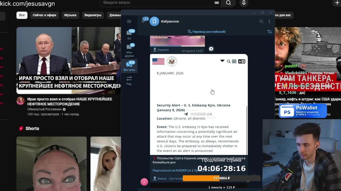This screenshot has width=341, height=191.
Task: Open the tanker storm video thumbnail
Action: (308, 60)
